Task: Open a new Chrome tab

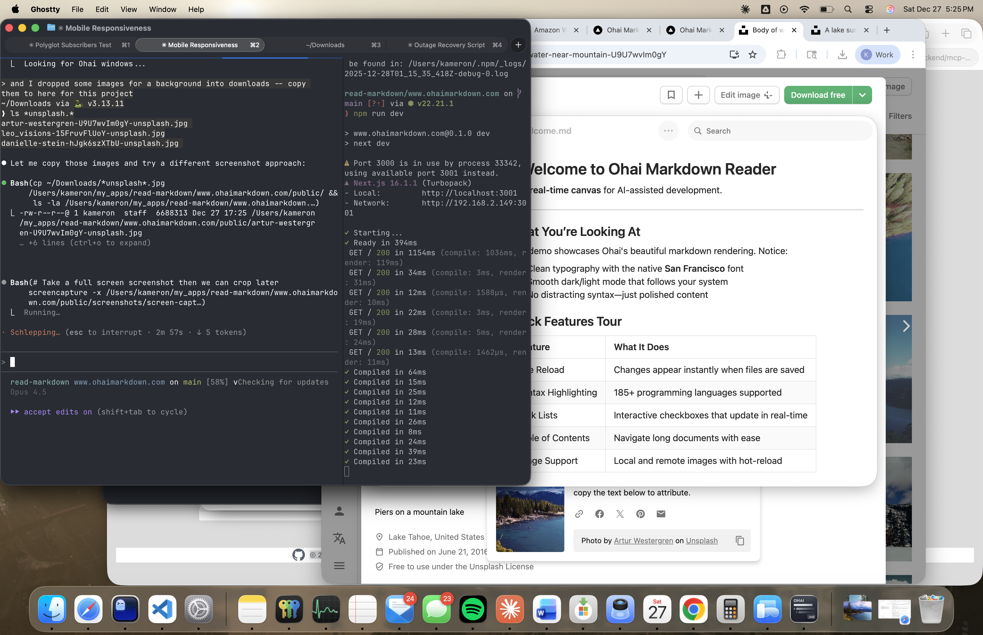Action: (x=887, y=30)
